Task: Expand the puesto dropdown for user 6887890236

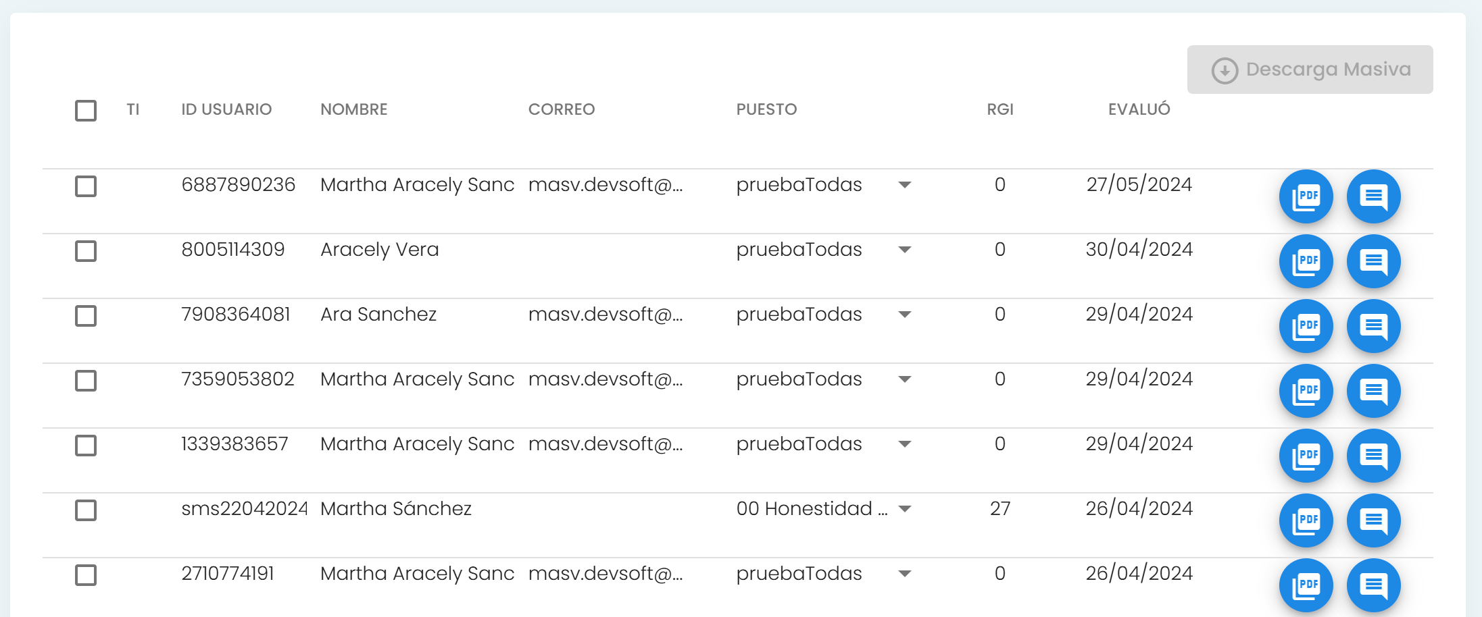Action: click(905, 185)
